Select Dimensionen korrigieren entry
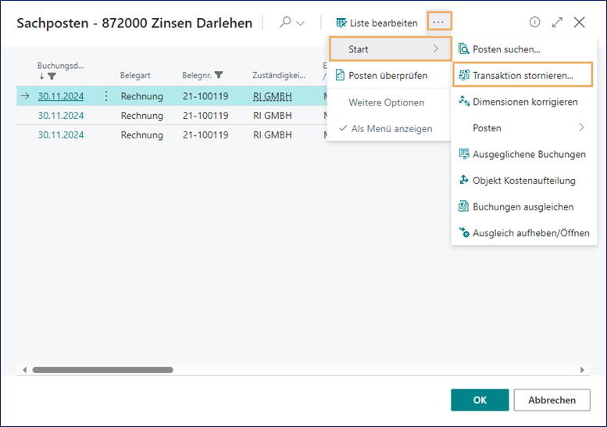The height and width of the screenshot is (427, 607). pyautogui.click(x=524, y=102)
